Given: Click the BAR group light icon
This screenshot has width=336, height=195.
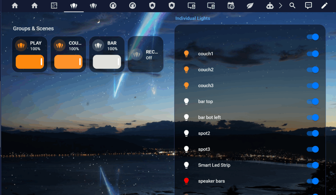Looking at the screenshot, I should pos(98,45).
